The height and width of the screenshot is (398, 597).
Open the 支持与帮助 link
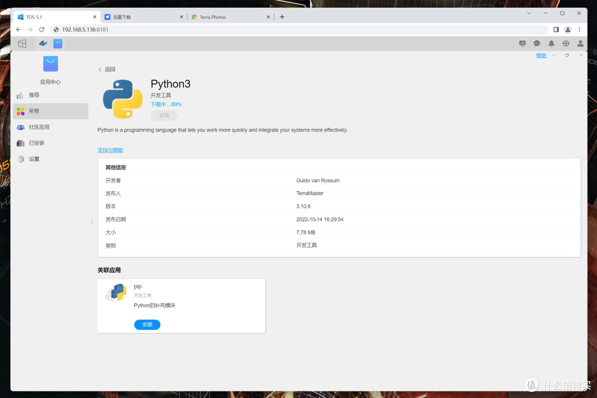110,150
